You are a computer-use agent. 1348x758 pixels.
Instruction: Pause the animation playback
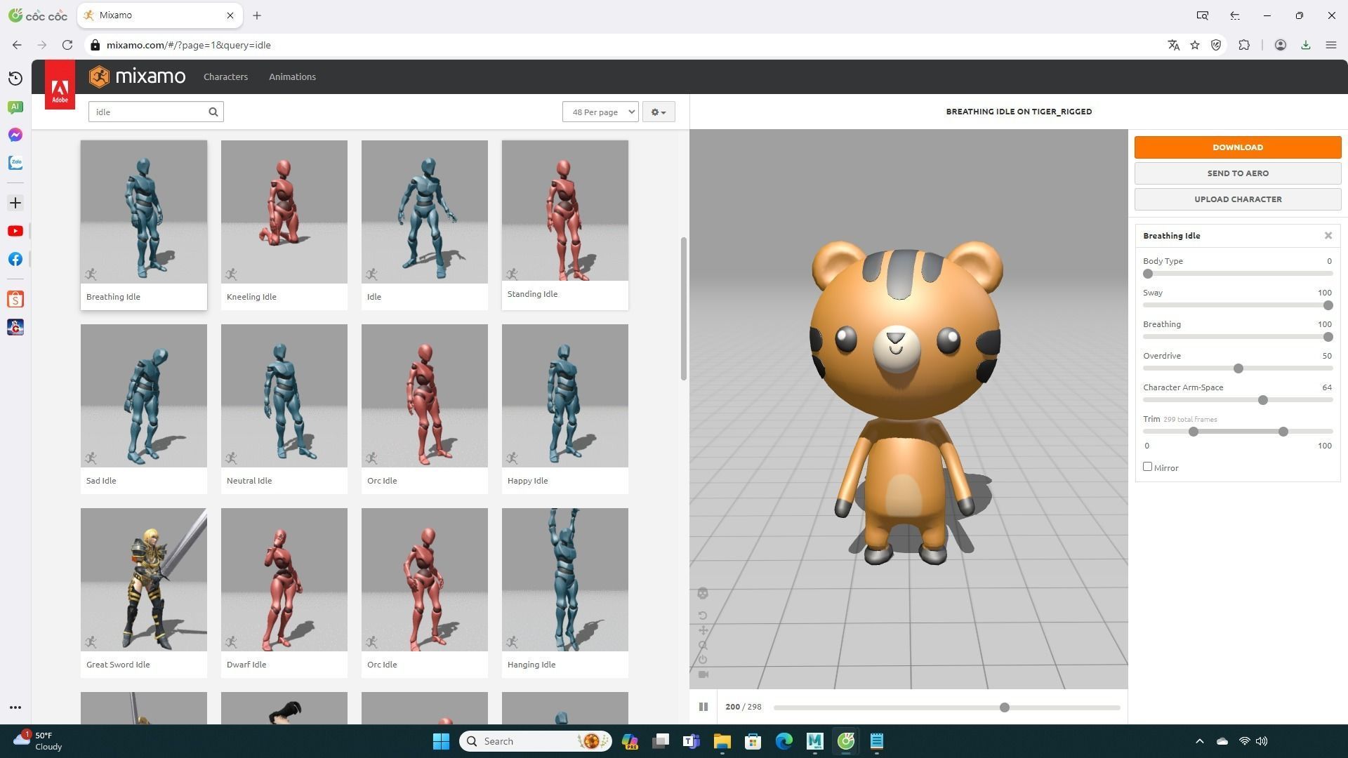click(703, 707)
